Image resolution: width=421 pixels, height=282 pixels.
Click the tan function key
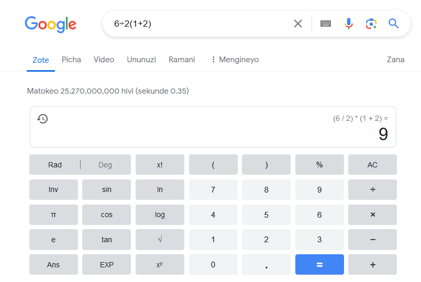pyautogui.click(x=107, y=240)
